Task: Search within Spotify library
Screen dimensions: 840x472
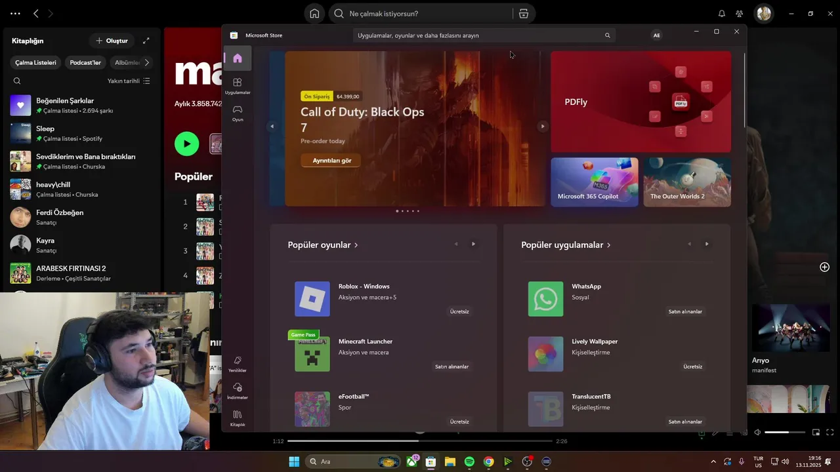Action: pyautogui.click(x=17, y=81)
